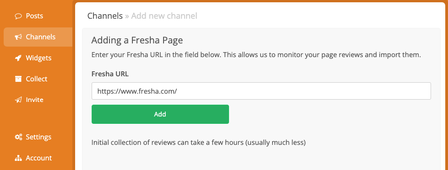Open the Posts menu item
Screen dimensions: 448x170
point(34,16)
